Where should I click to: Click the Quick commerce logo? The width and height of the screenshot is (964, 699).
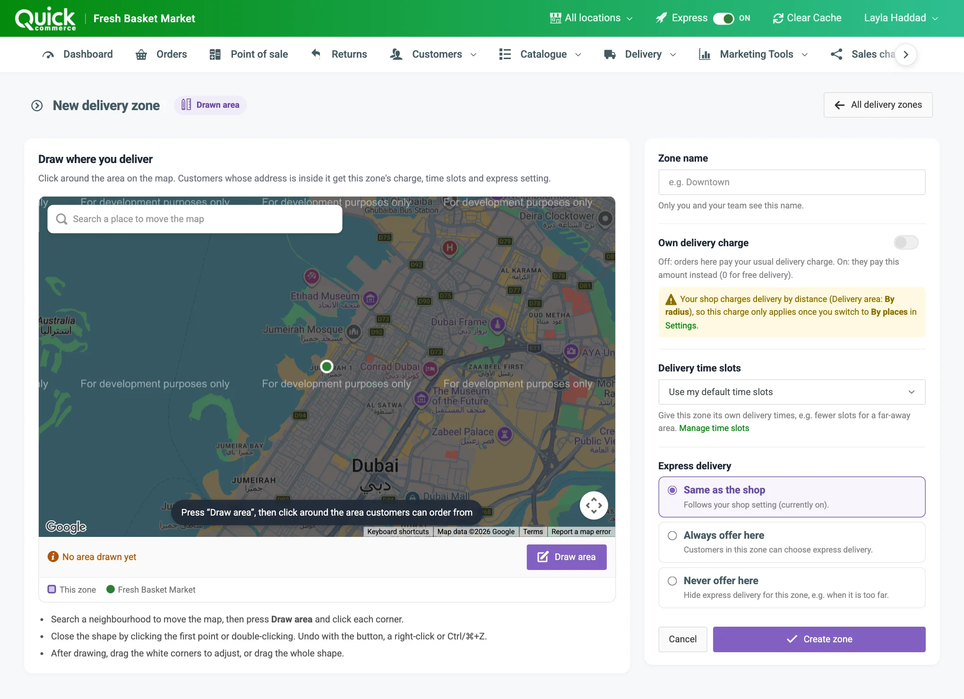click(45, 18)
